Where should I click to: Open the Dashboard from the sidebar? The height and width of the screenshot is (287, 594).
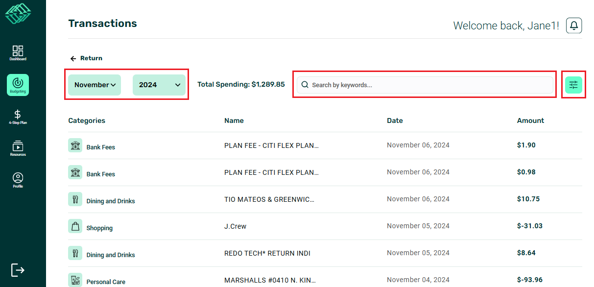pos(18,53)
